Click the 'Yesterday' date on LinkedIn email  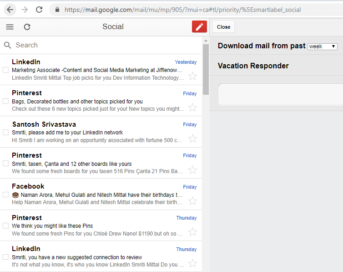[186, 62]
